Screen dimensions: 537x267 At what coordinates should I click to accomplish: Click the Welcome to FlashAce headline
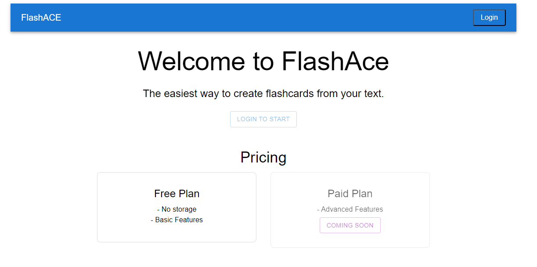click(263, 61)
